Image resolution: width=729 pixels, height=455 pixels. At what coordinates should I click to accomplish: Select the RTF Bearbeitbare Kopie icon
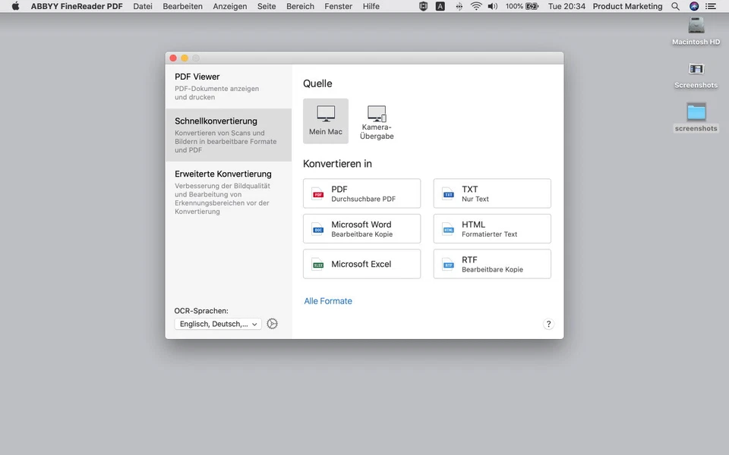pos(447,264)
